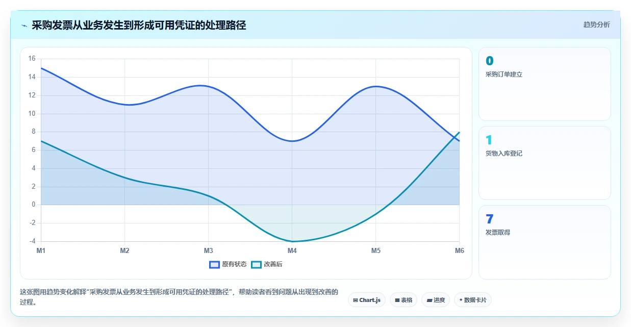This screenshot has height=327, width=631.
Task: Click the trend icon beside the page title
Action: [24, 26]
